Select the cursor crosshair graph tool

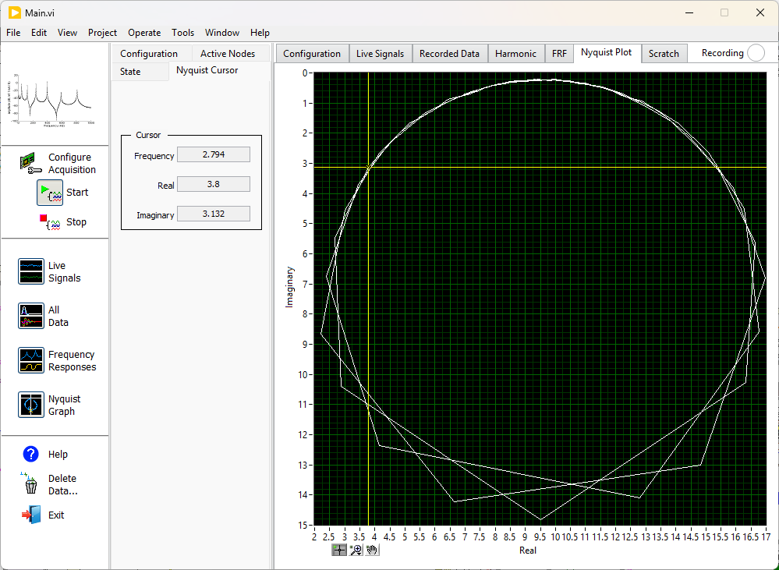(339, 550)
